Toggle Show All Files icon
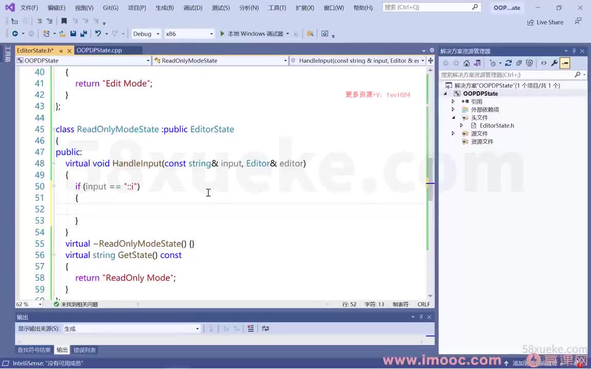Image resolution: width=591 pixels, height=369 pixels. 529,63
